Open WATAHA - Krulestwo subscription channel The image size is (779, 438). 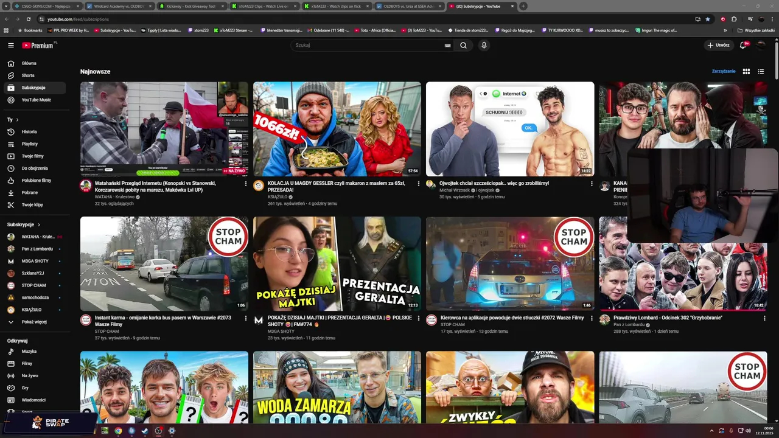35,237
